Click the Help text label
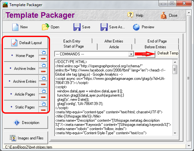This screenshot has height=151, width=194. [x=139, y=15]
